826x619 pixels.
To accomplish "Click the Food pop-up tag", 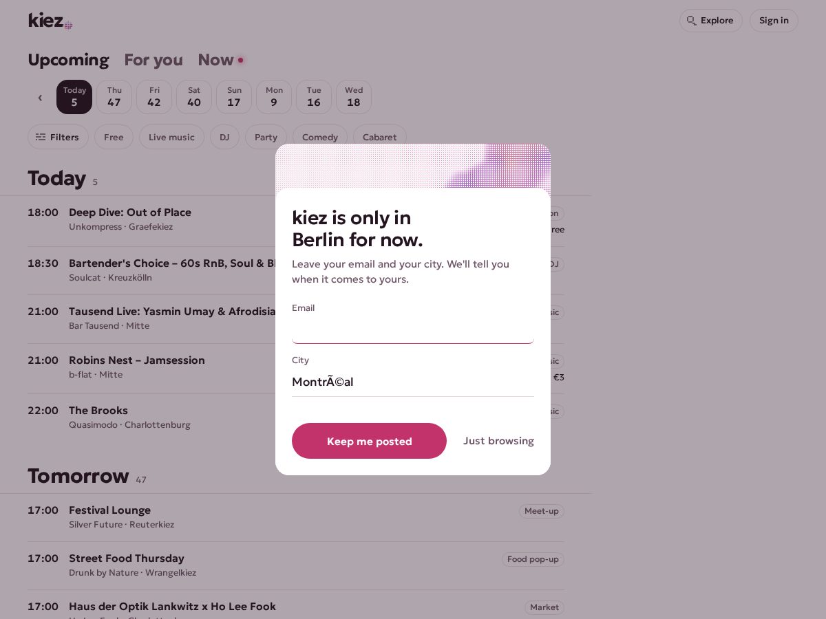I will [x=533, y=559].
